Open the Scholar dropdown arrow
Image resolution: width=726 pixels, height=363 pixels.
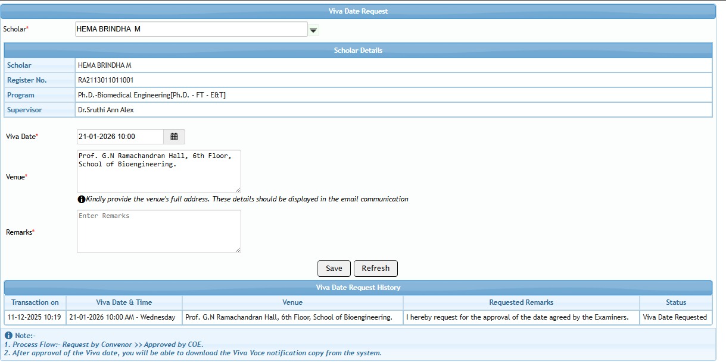pyautogui.click(x=314, y=30)
